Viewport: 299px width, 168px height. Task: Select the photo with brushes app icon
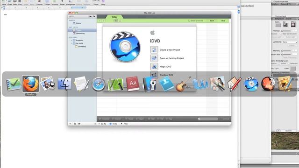217,84
